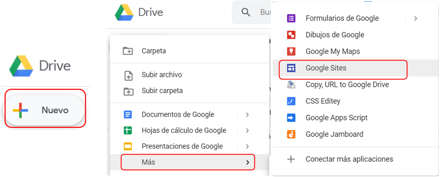This screenshot has height=177, width=441.
Task: Choose Subir archivo from the menu
Action: tap(162, 75)
